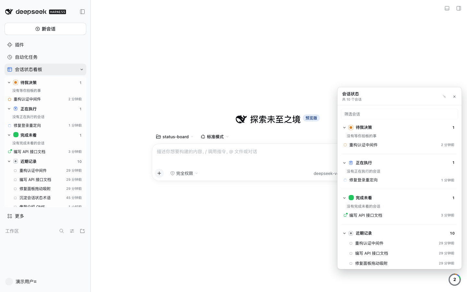Open 编写 API 接口文档 under 完成未看 in the sidebar
The height and width of the screenshot is (292, 467).
click(45, 152)
